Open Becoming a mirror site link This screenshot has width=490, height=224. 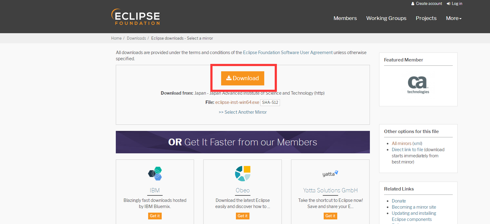[414, 207]
